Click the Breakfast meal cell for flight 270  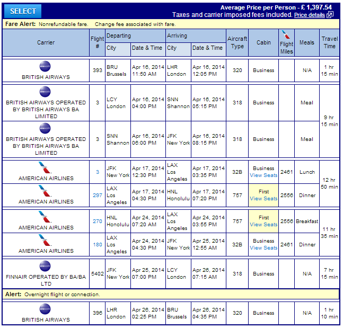click(x=307, y=221)
